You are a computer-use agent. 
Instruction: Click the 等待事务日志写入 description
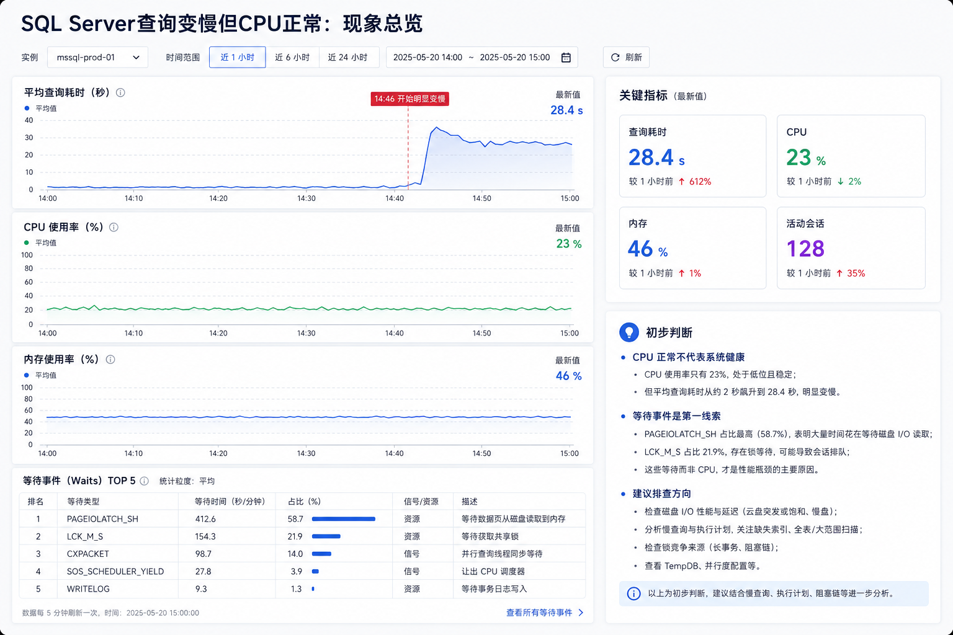click(494, 589)
